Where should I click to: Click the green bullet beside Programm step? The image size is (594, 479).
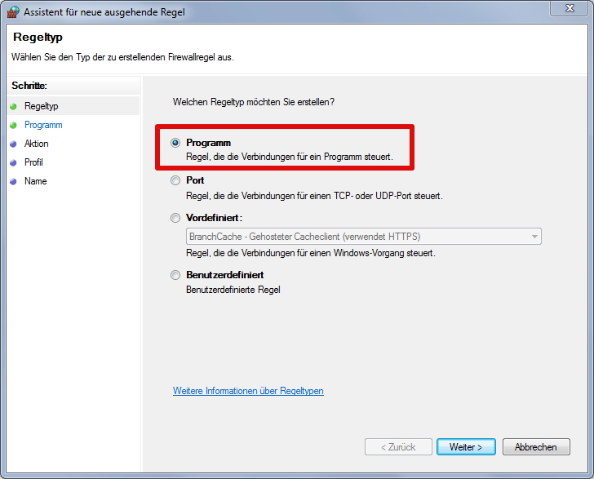tap(13, 125)
